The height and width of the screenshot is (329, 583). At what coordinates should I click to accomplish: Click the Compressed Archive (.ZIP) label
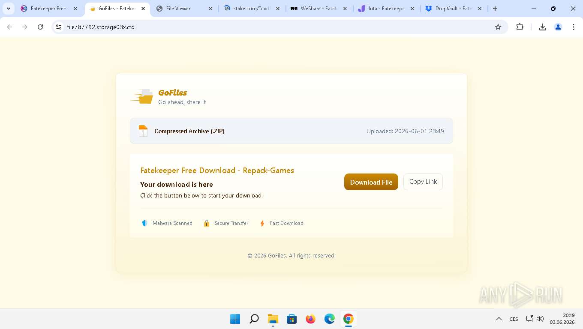189,131
